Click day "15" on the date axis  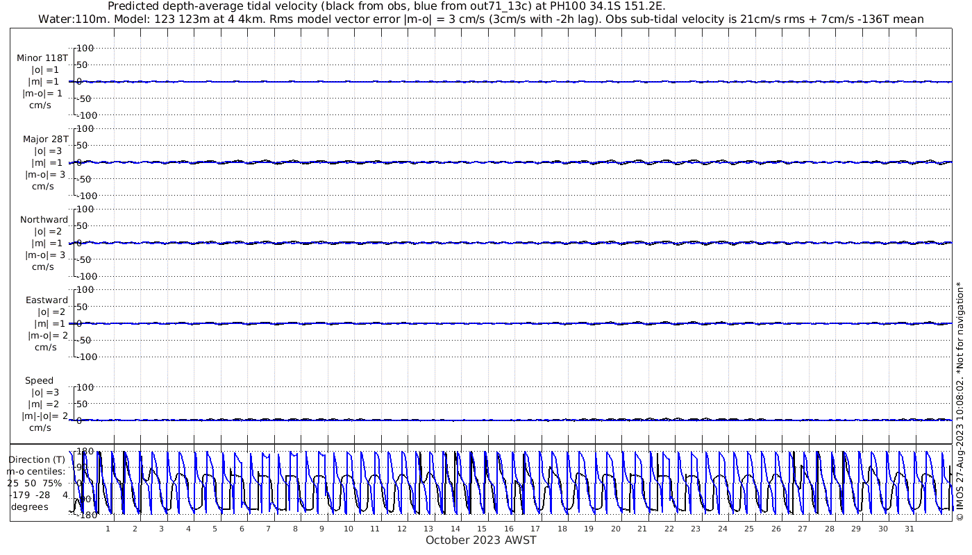point(482,529)
